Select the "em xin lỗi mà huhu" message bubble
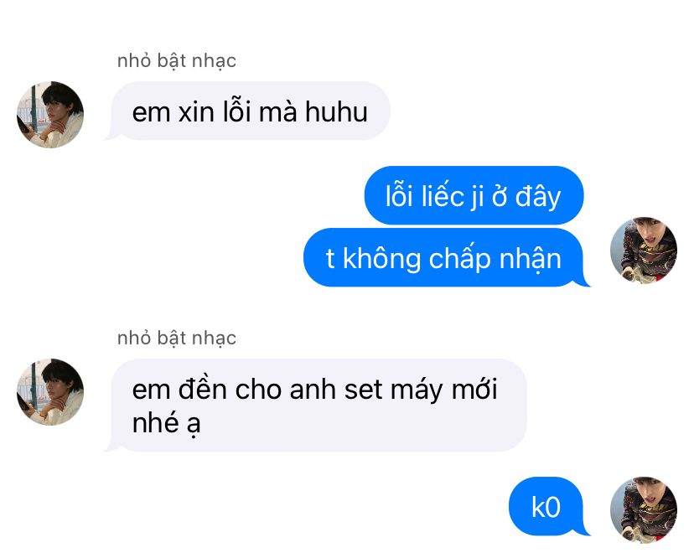The width and height of the screenshot is (694, 558). (249, 111)
